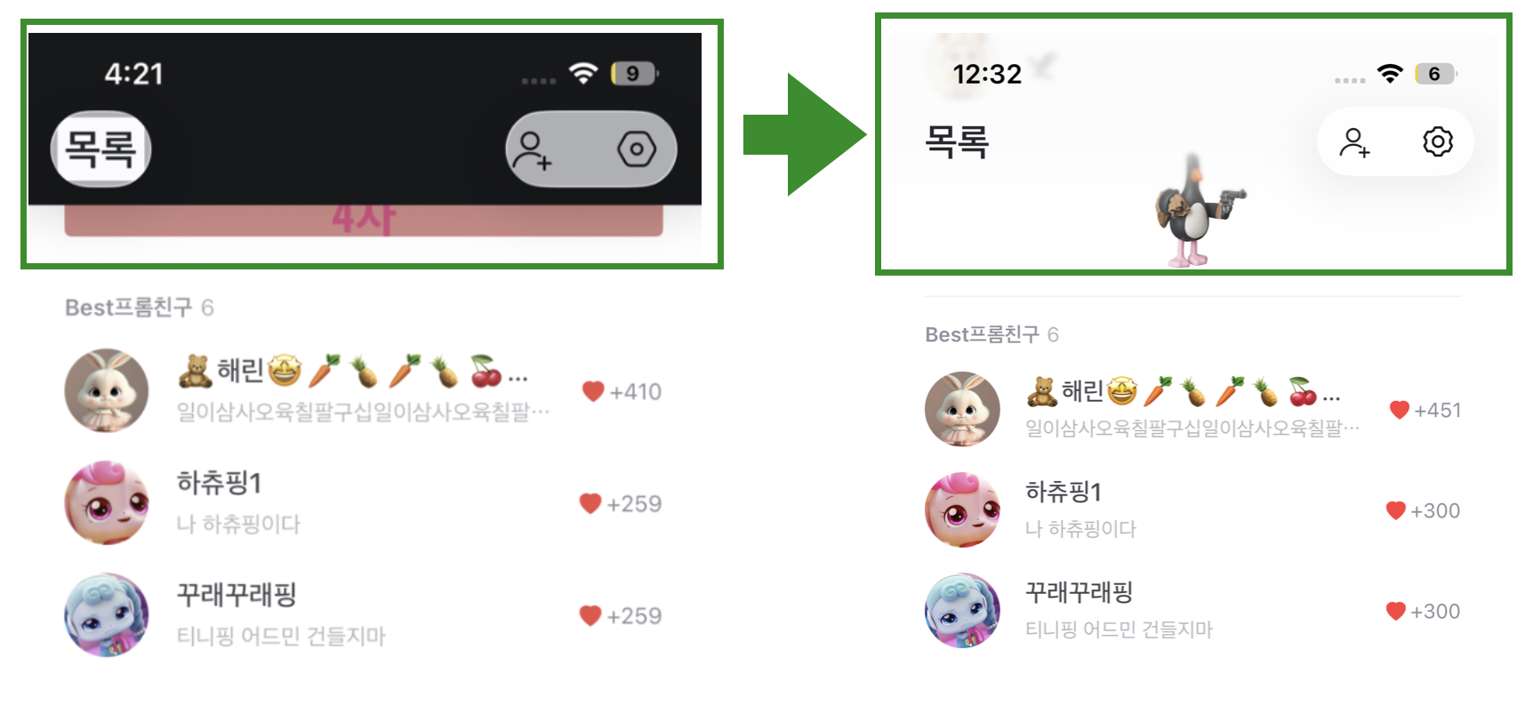This screenshot has width=1533, height=706.
Task: Open 하츄핑1 avatar in the right list
Action: (962, 510)
